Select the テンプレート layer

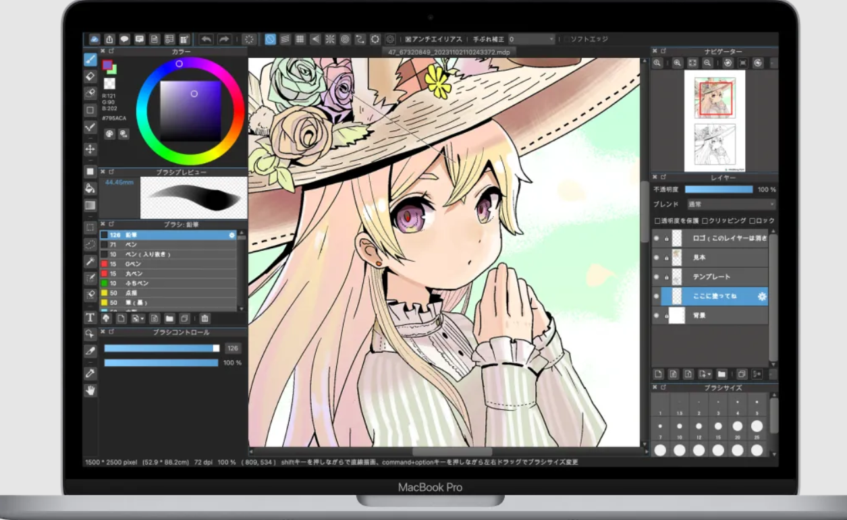tap(712, 277)
